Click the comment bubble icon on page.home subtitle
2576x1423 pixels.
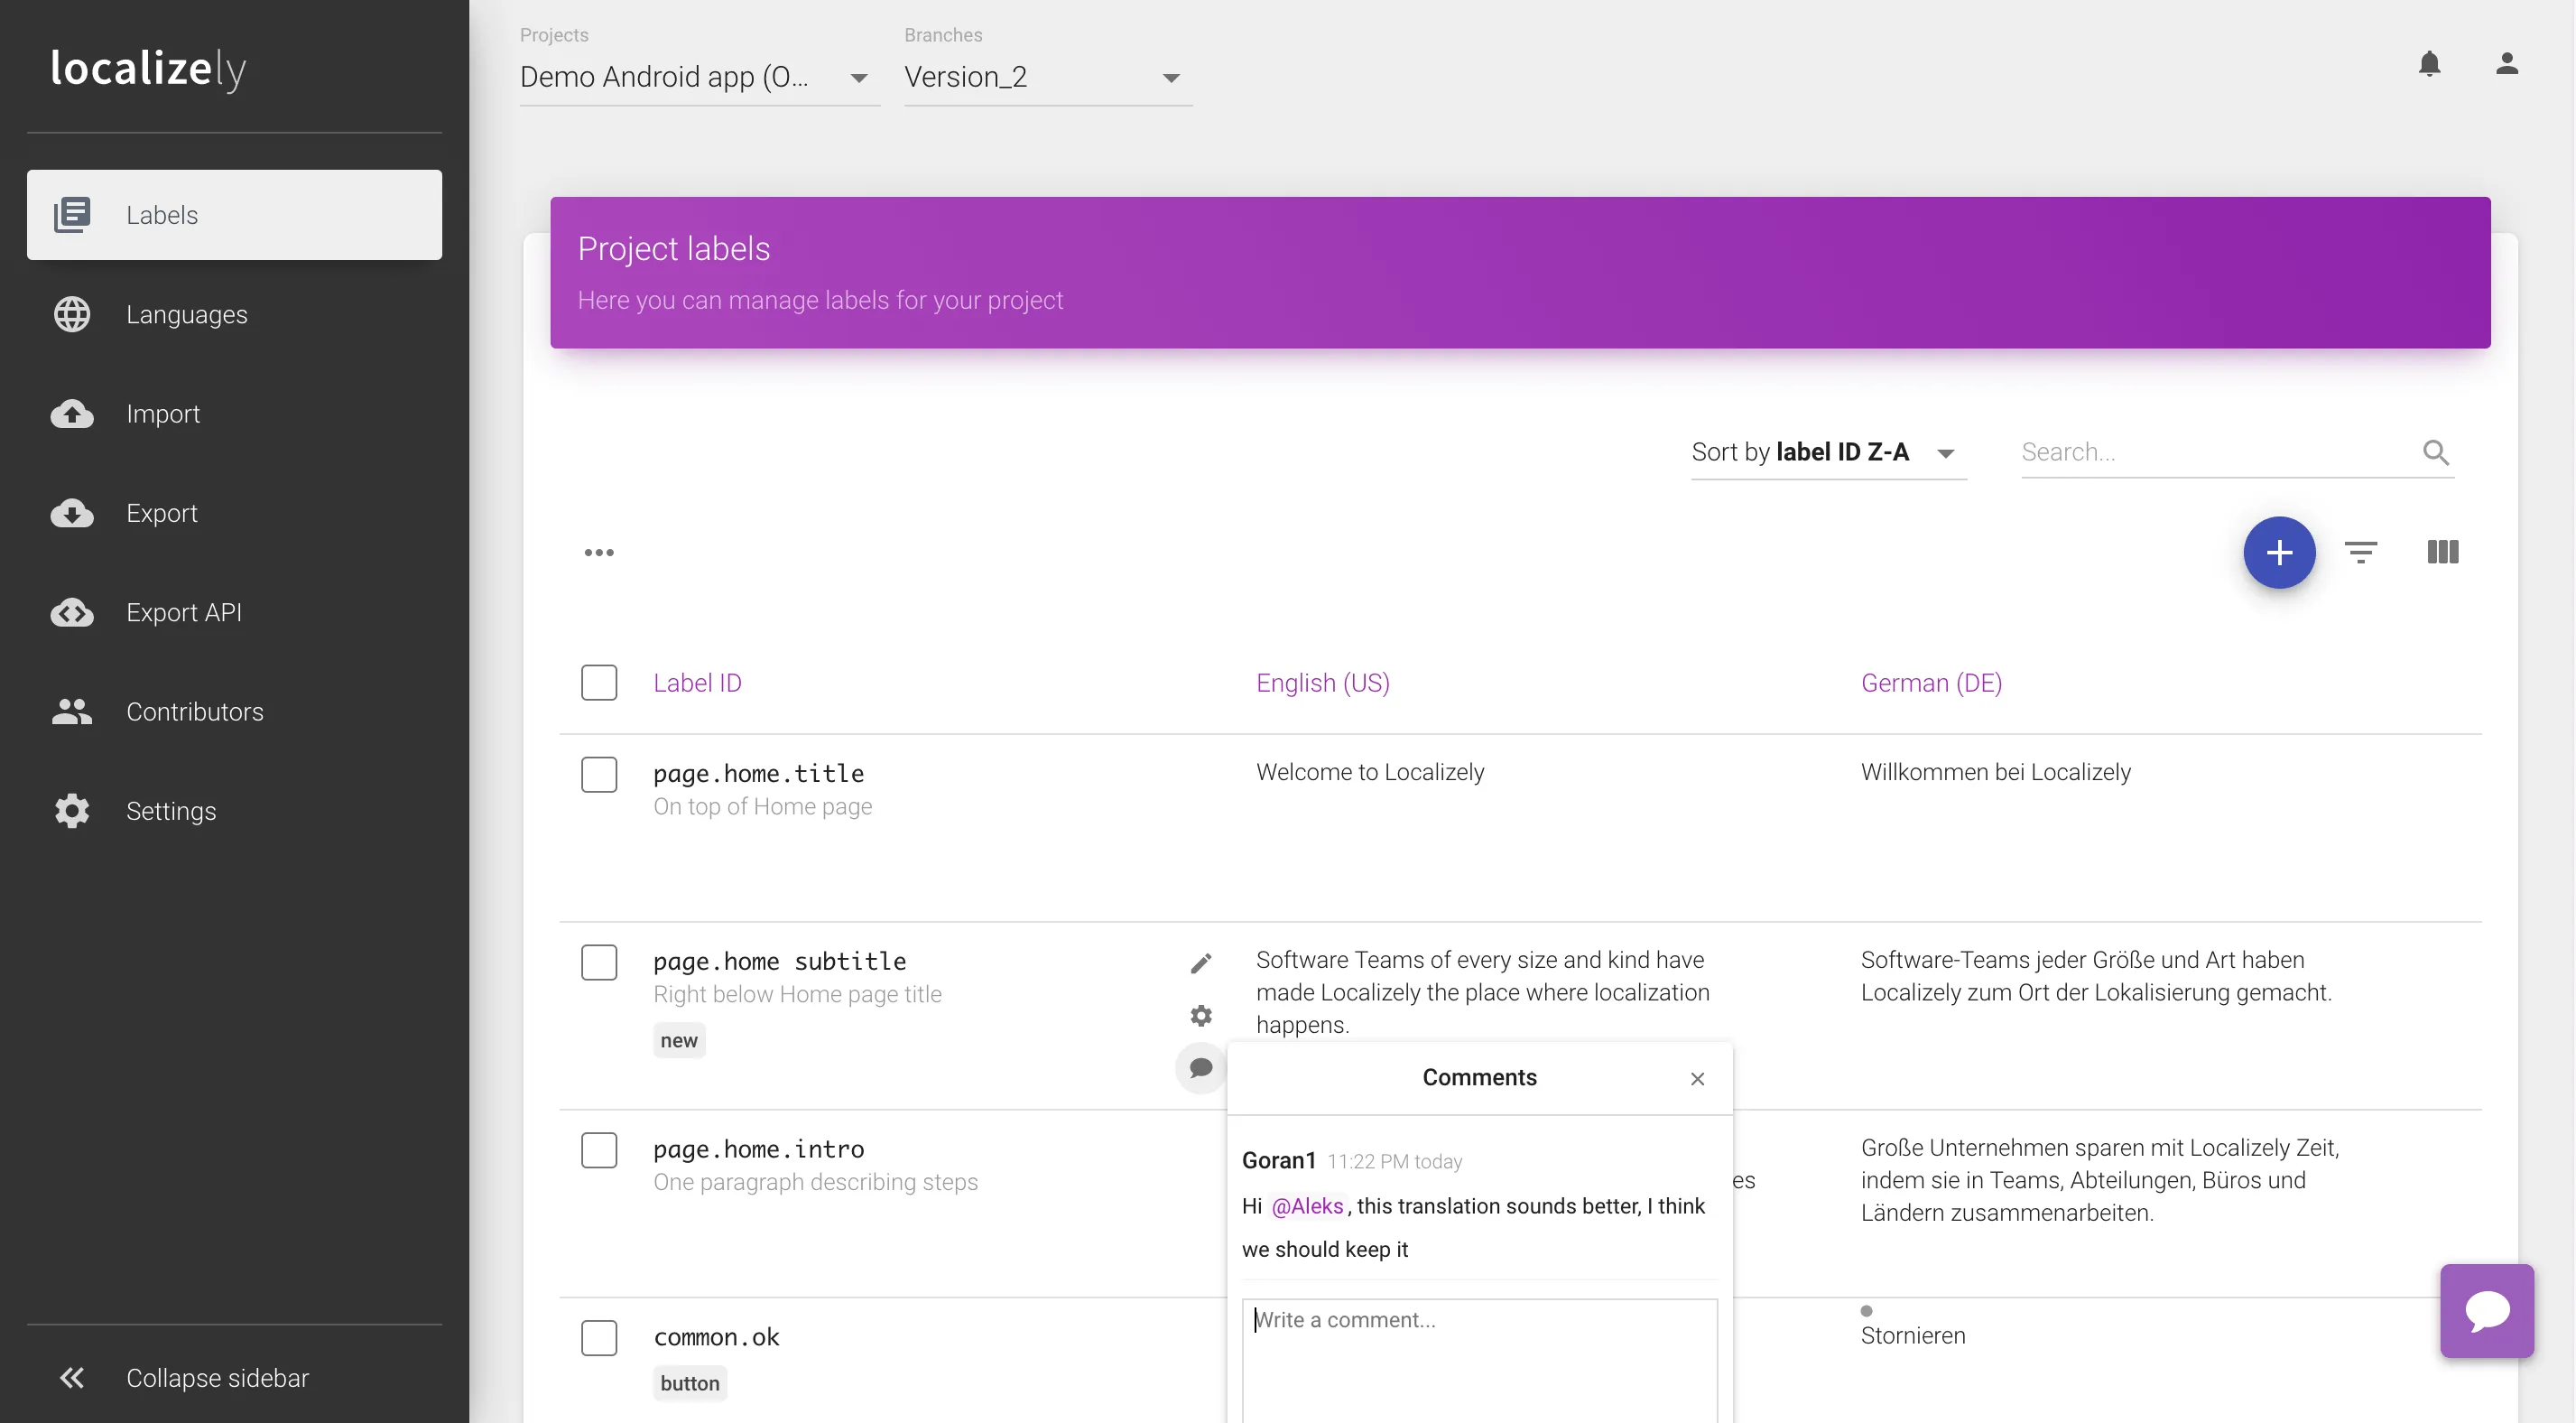pos(1200,1064)
